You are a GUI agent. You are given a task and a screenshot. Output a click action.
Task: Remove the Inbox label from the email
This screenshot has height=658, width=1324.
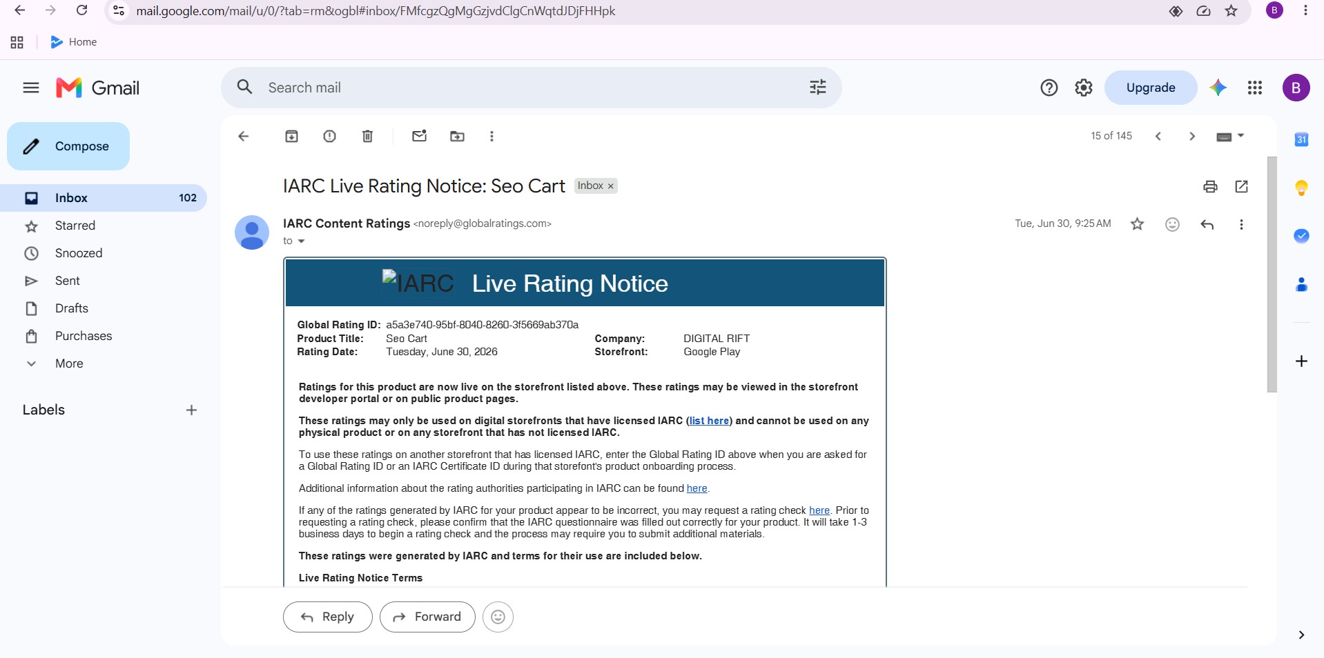click(610, 186)
